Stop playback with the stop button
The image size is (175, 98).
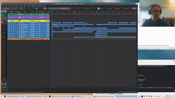pyautogui.click(x=19, y=8)
